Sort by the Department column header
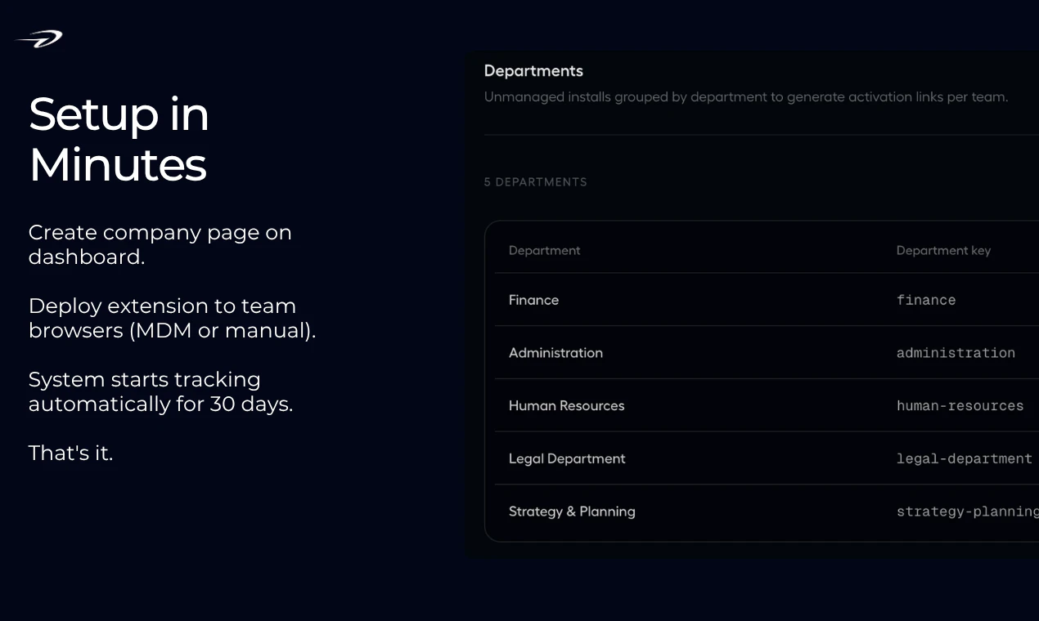 [544, 250]
